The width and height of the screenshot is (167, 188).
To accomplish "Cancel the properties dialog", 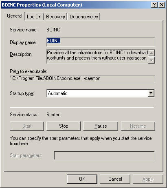I will (115, 179).
